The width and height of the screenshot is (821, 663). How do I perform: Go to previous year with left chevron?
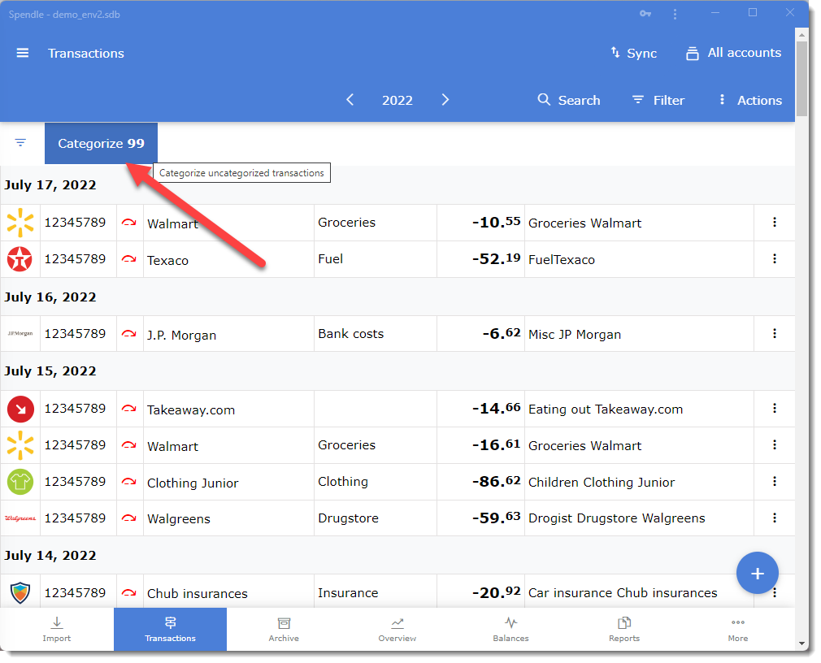click(x=350, y=99)
